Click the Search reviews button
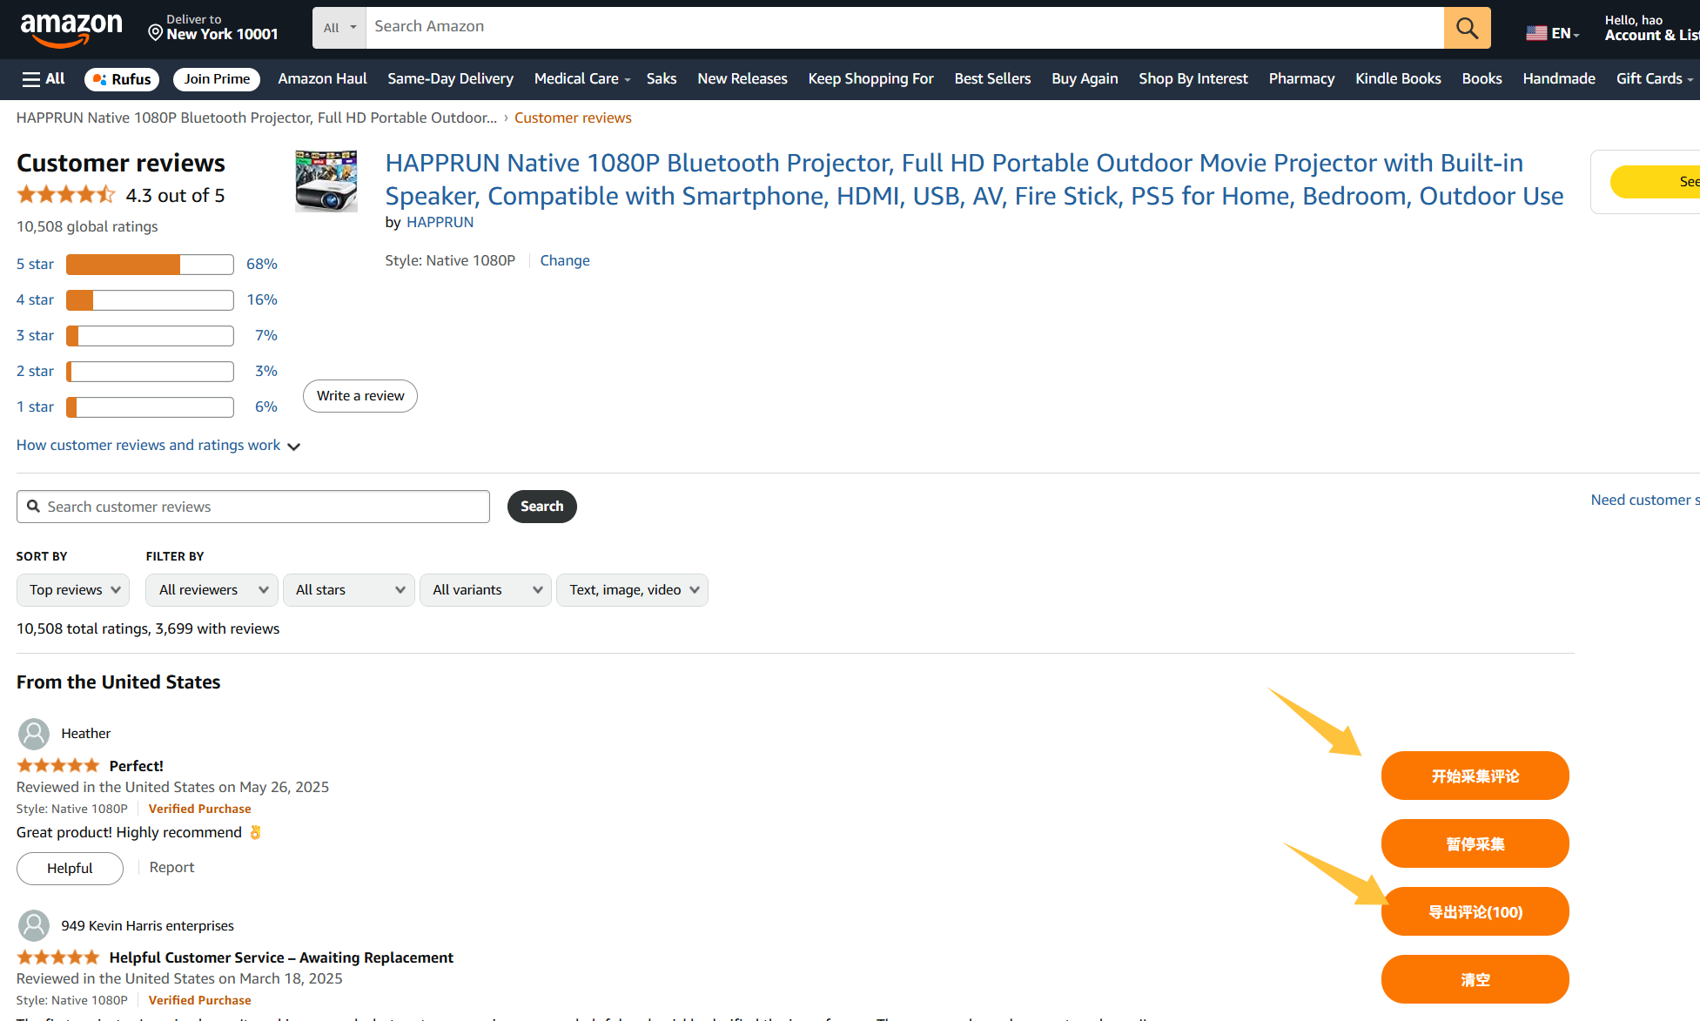The height and width of the screenshot is (1021, 1700). pyautogui.click(x=541, y=507)
